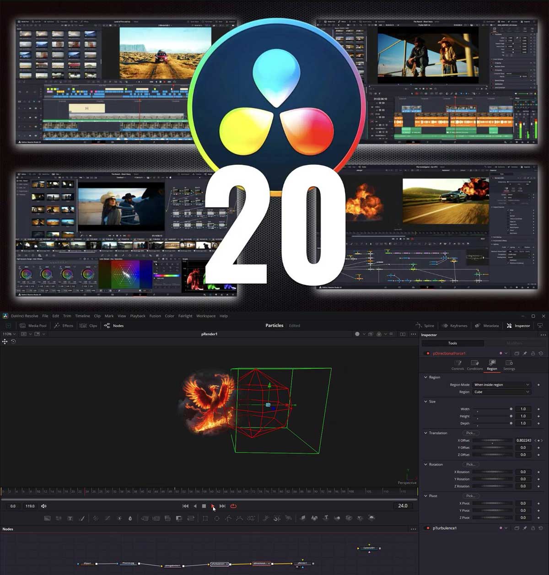Adjust the Width slider
549x575 pixels.
click(493, 409)
